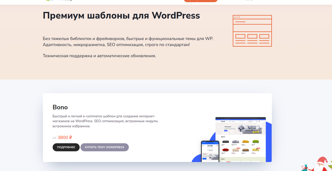
Task: Click Bono description 'Быстрый и легкий e-commerce шаблон'
Action: pyautogui.click(x=105, y=121)
